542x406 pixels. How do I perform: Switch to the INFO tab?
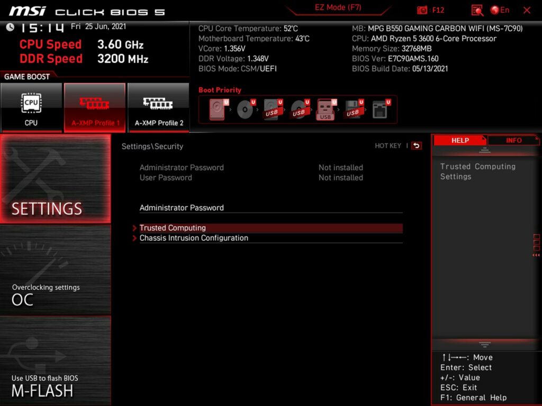coord(513,140)
